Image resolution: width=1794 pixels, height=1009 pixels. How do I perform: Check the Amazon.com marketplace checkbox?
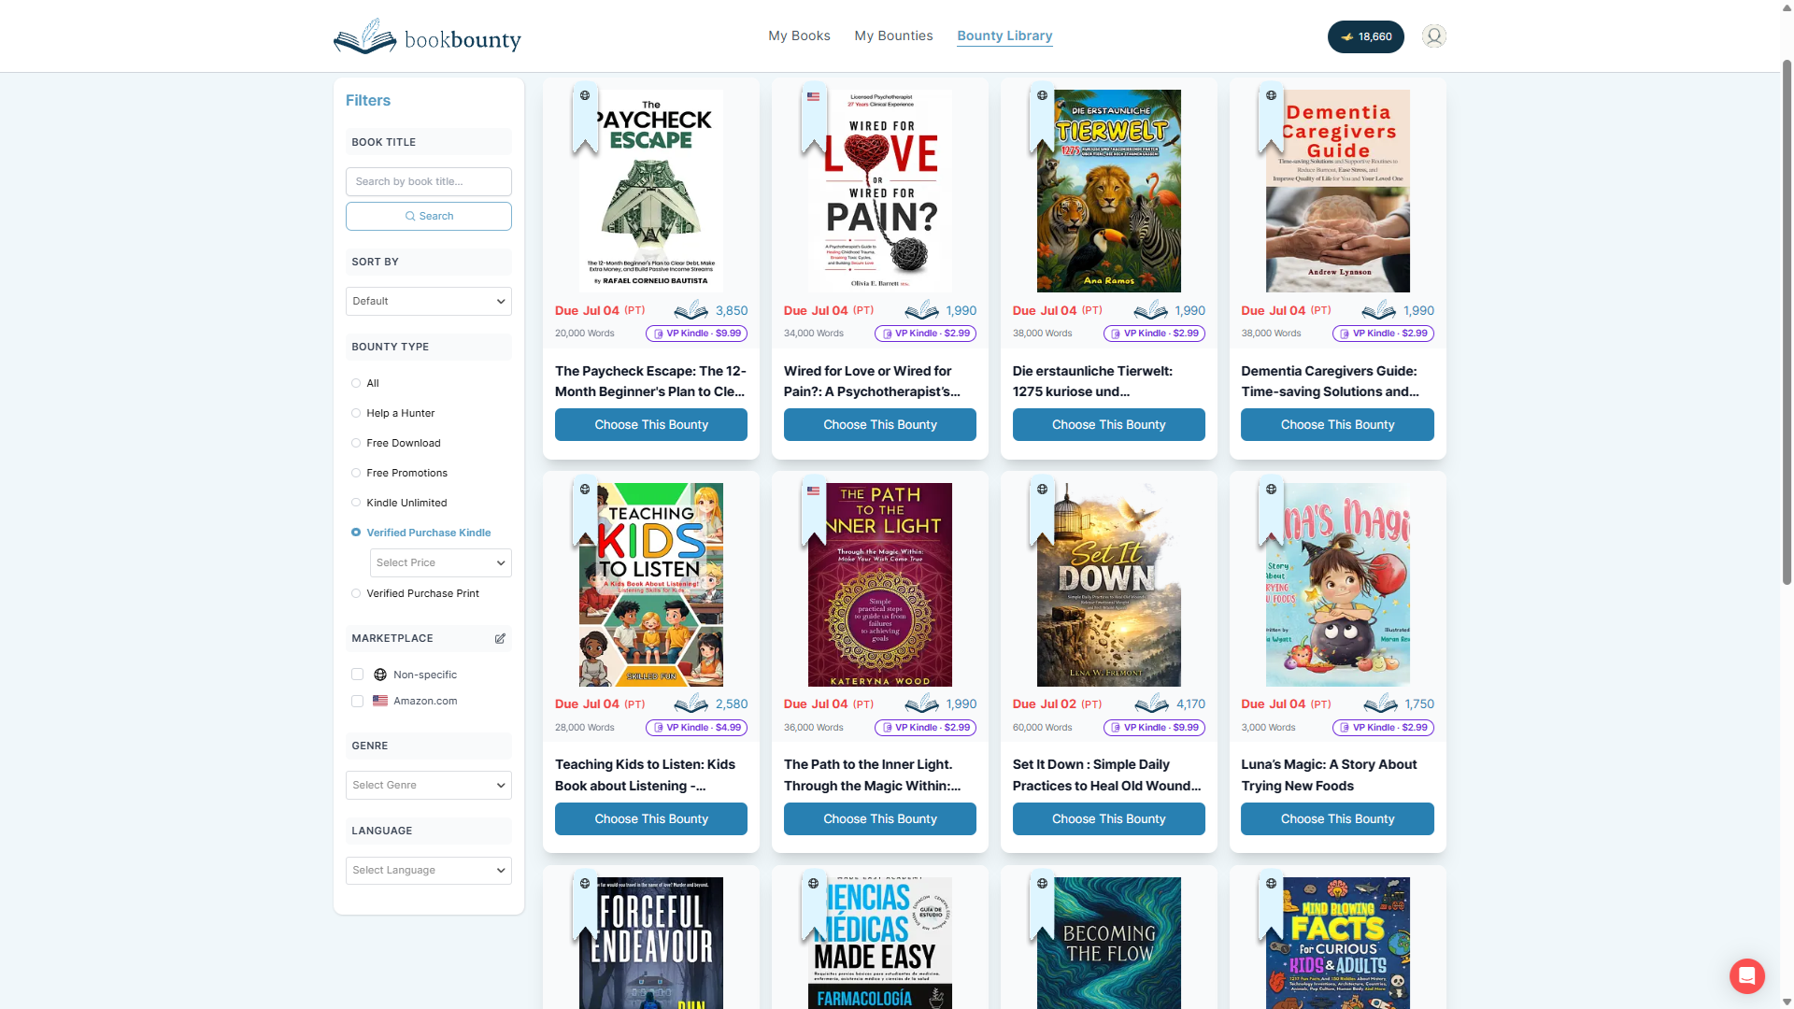tap(357, 701)
